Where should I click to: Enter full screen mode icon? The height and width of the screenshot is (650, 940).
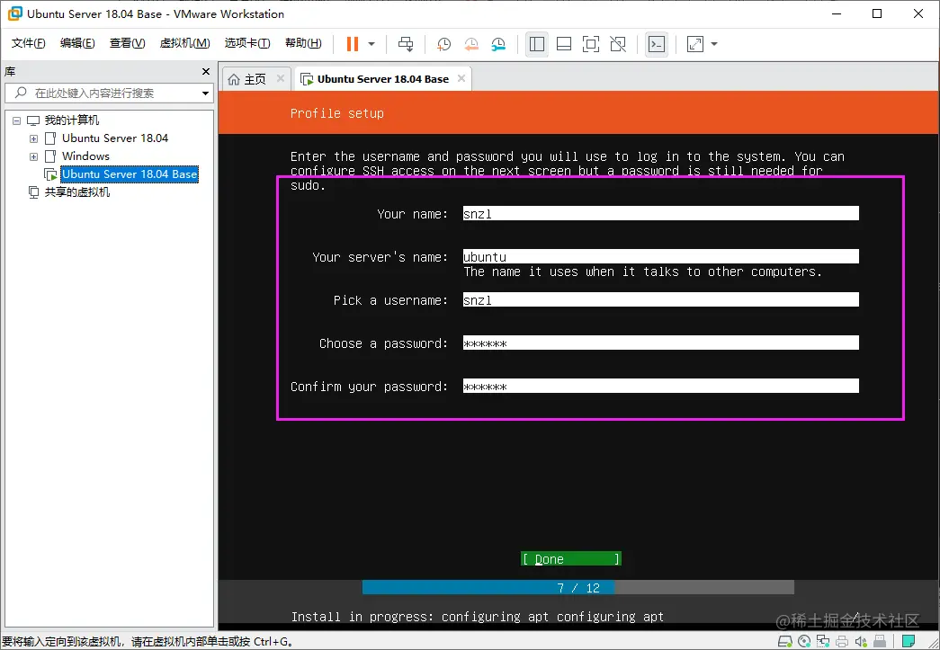tap(590, 44)
